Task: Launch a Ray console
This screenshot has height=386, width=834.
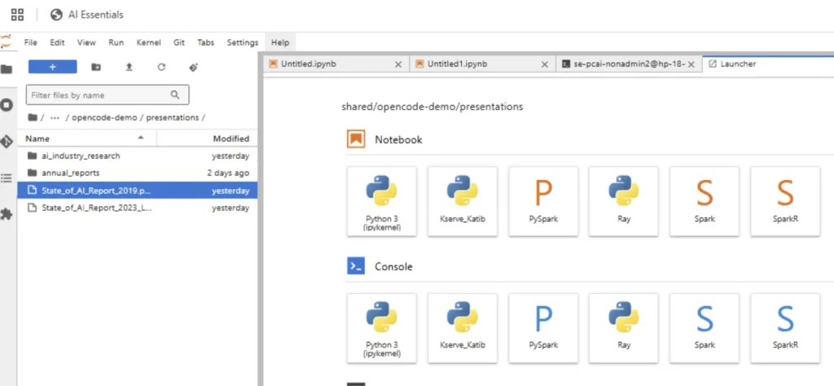Action: (623, 327)
